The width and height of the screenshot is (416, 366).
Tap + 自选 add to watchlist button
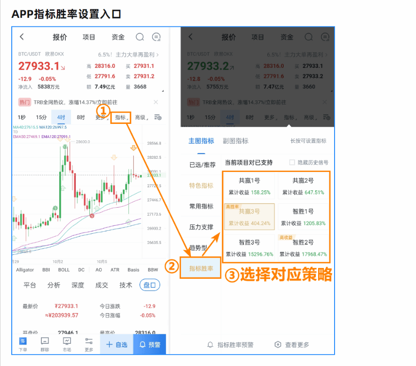tap(116, 344)
